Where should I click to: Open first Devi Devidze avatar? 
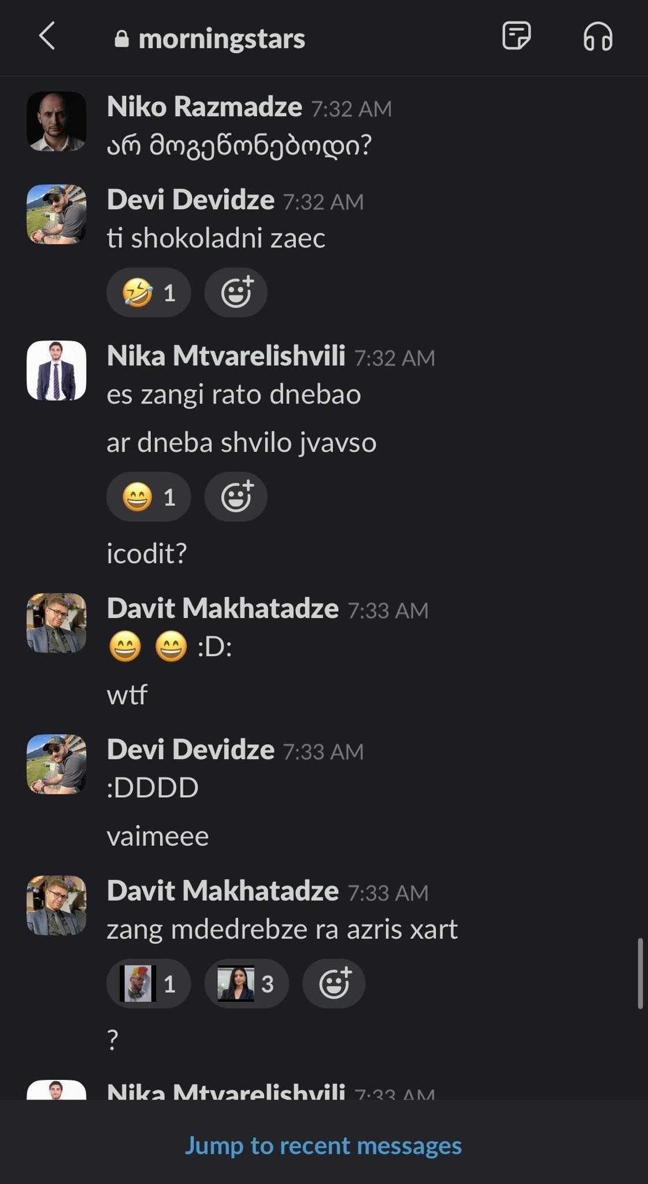[x=57, y=214]
